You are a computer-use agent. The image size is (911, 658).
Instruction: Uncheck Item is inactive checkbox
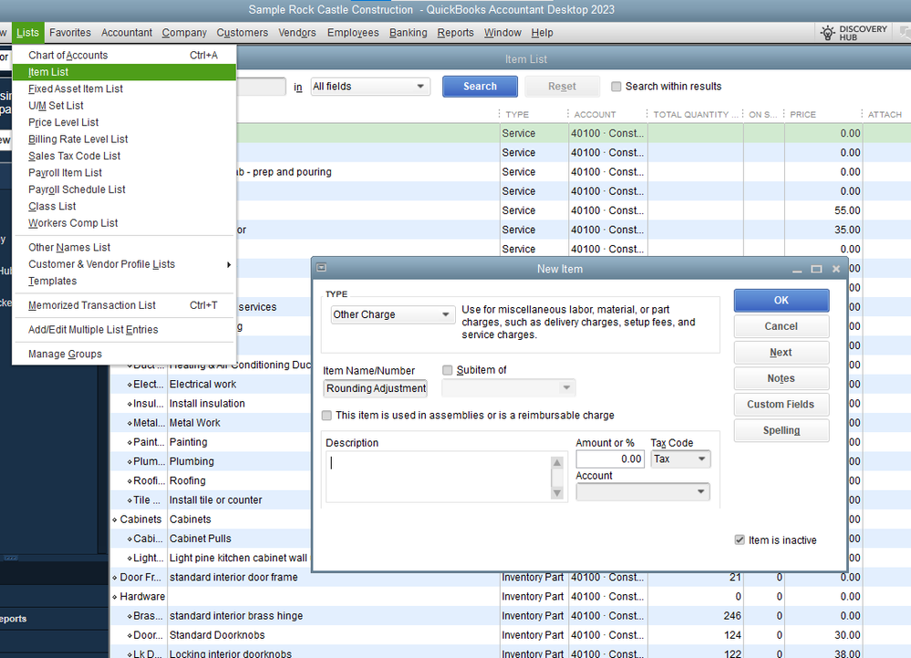point(740,540)
